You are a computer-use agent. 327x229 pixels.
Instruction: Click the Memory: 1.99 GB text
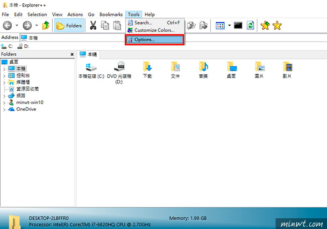point(188,218)
